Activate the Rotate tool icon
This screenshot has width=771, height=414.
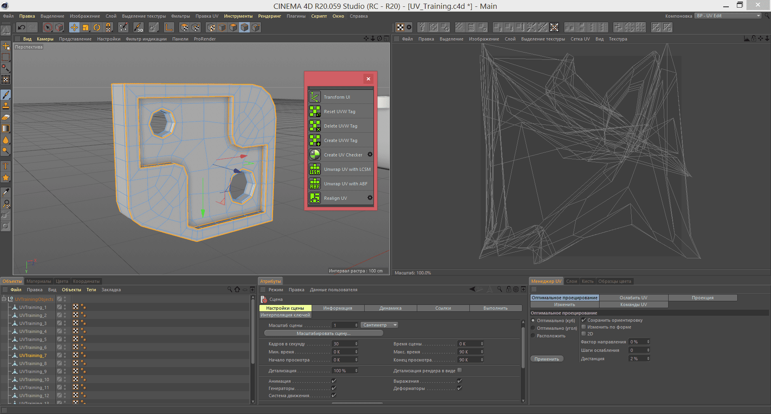97,27
